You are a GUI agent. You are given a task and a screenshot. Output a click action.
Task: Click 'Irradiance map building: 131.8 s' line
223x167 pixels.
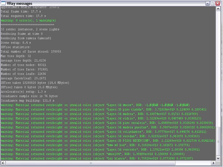tap(27, 100)
